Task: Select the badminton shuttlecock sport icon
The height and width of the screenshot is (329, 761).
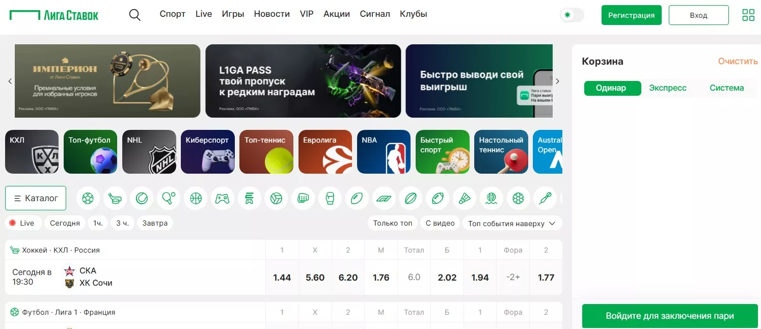Action: point(464,198)
